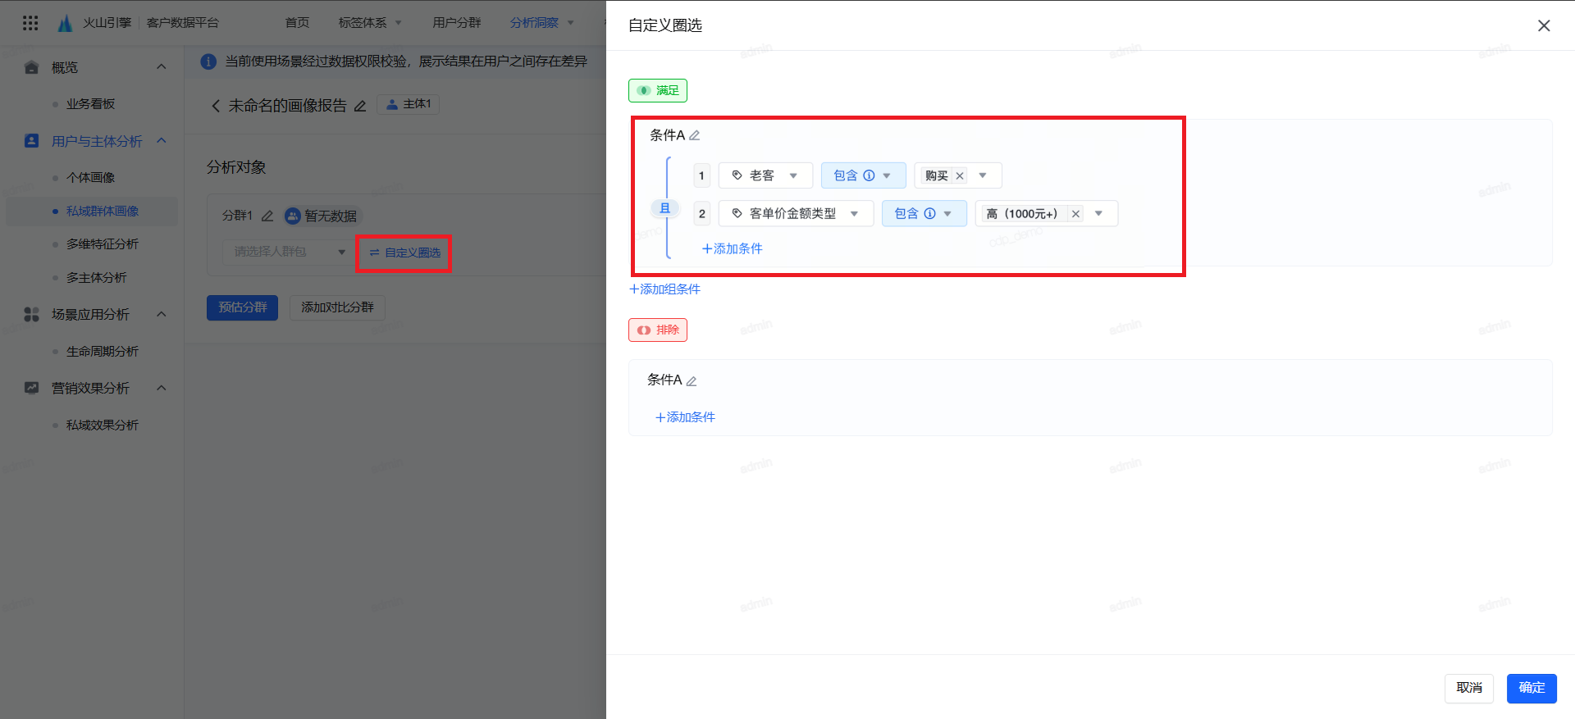1575x719 pixels.
Task: Click +添加条件 in the 排除 section
Action: (685, 417)
